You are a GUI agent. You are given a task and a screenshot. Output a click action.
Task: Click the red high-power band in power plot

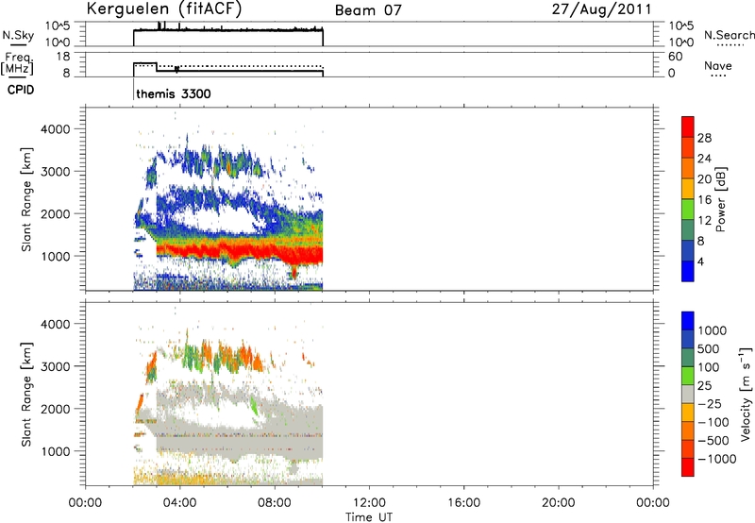pos(241,251)
